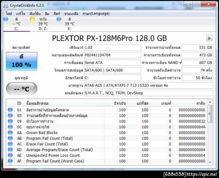Click status orb of Program Fail Count (Worst Case)
The height and width of the screenshot is (178, 219).
[x=10, y=161]
